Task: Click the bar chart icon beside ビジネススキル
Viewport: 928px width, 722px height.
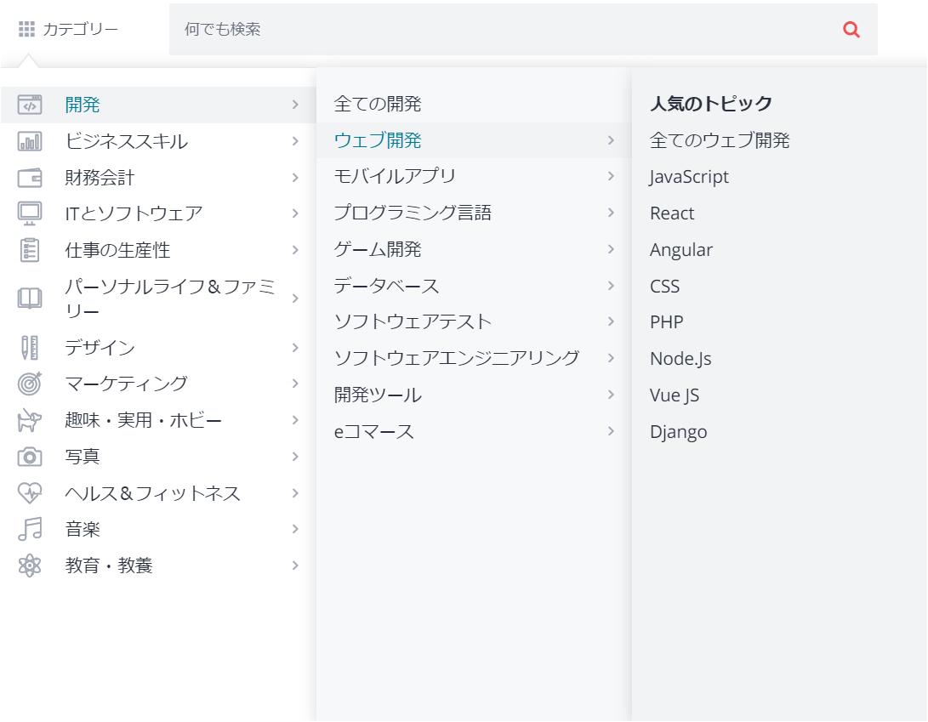Action: 30,141
